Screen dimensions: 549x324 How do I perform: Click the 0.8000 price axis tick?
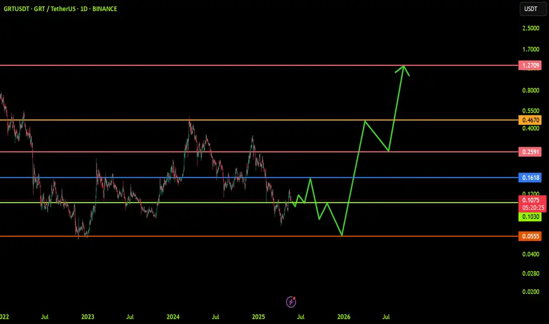click(531, 90)
